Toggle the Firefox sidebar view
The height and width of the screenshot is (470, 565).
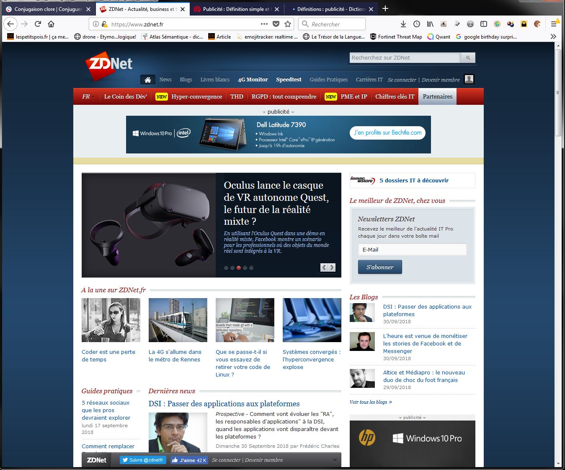(x=484, y=24)
